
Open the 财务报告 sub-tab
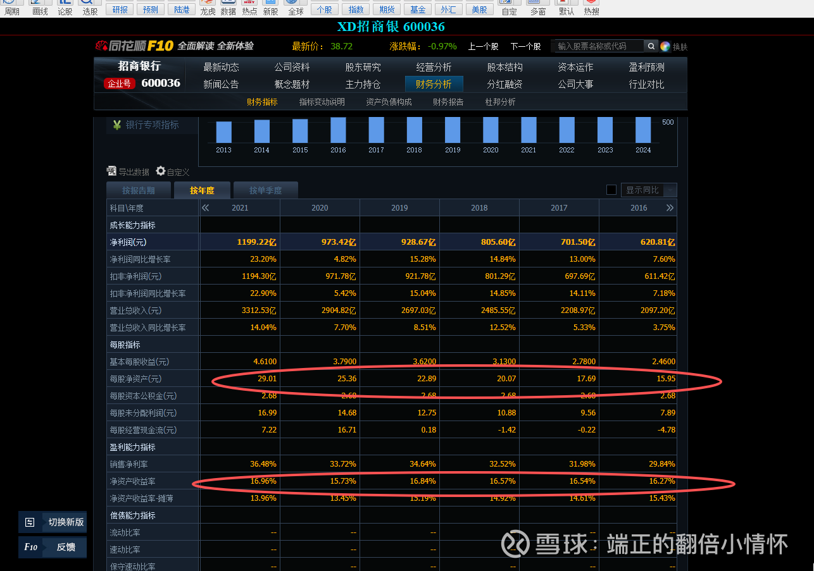(x=448, y=102)
